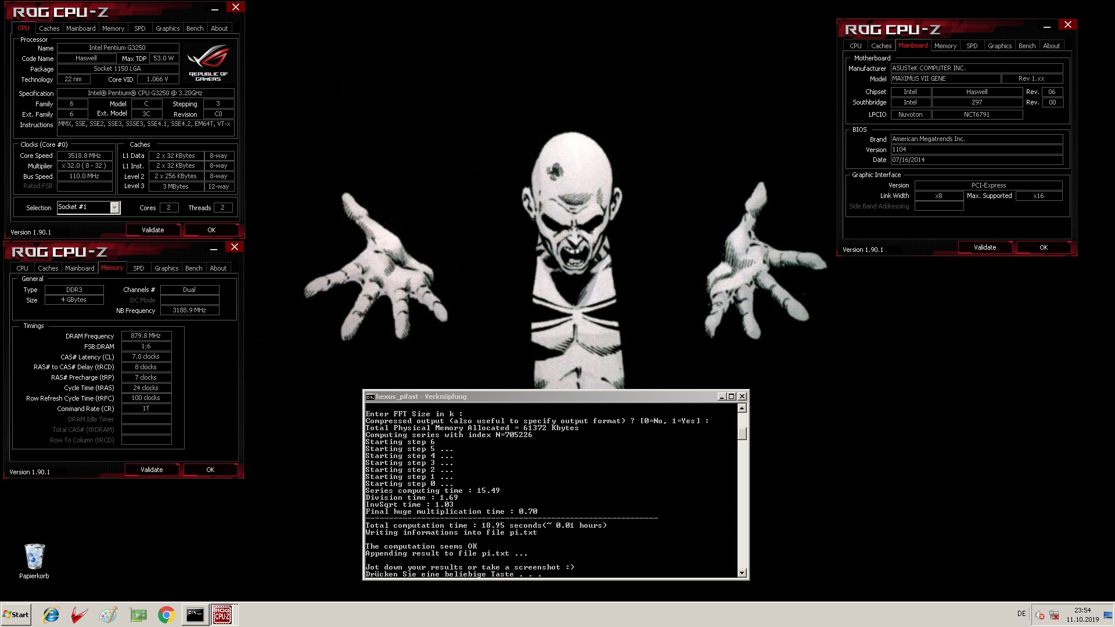Click the Bus Speed value 110.0 MHz
This screenshot has width=1115, height=627.
(x=84, y=176)
